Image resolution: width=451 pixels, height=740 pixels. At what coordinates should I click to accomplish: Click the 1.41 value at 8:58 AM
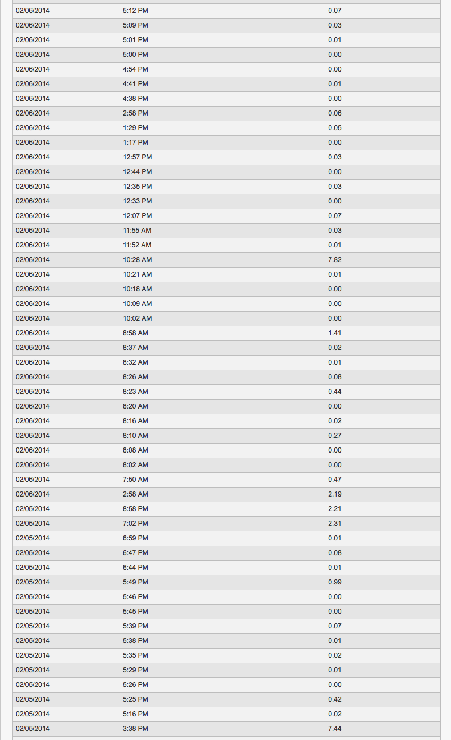pos(334,333)
